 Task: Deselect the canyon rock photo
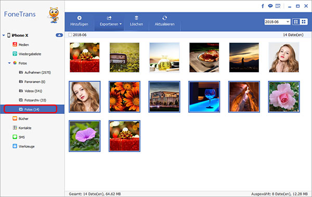click(x=244, y=97)
